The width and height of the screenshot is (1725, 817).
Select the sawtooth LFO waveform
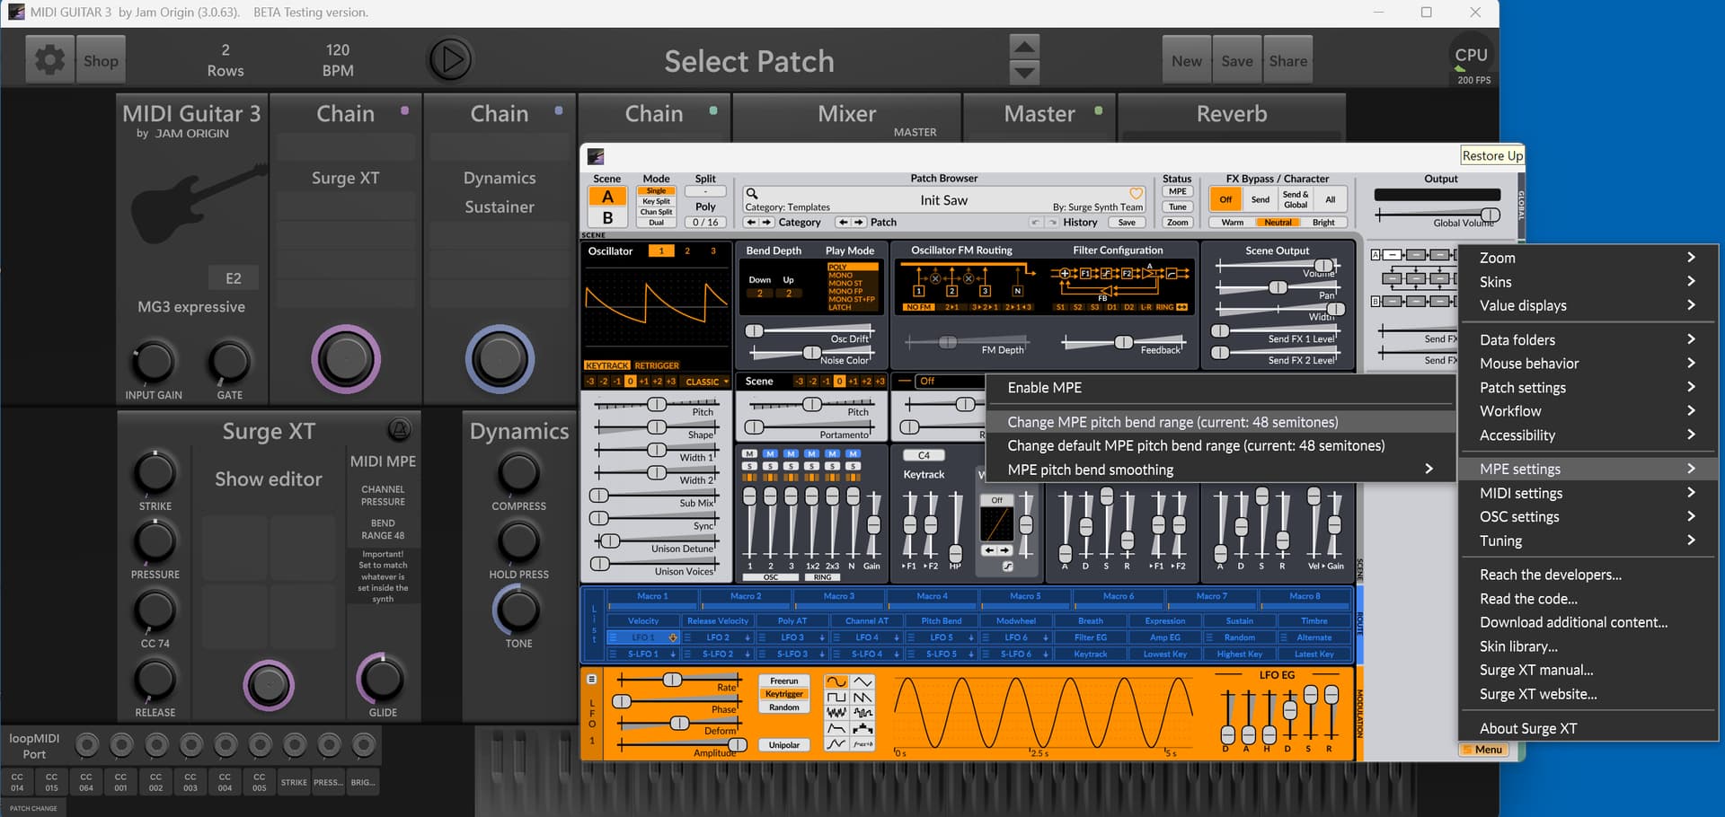click(862, 698)
